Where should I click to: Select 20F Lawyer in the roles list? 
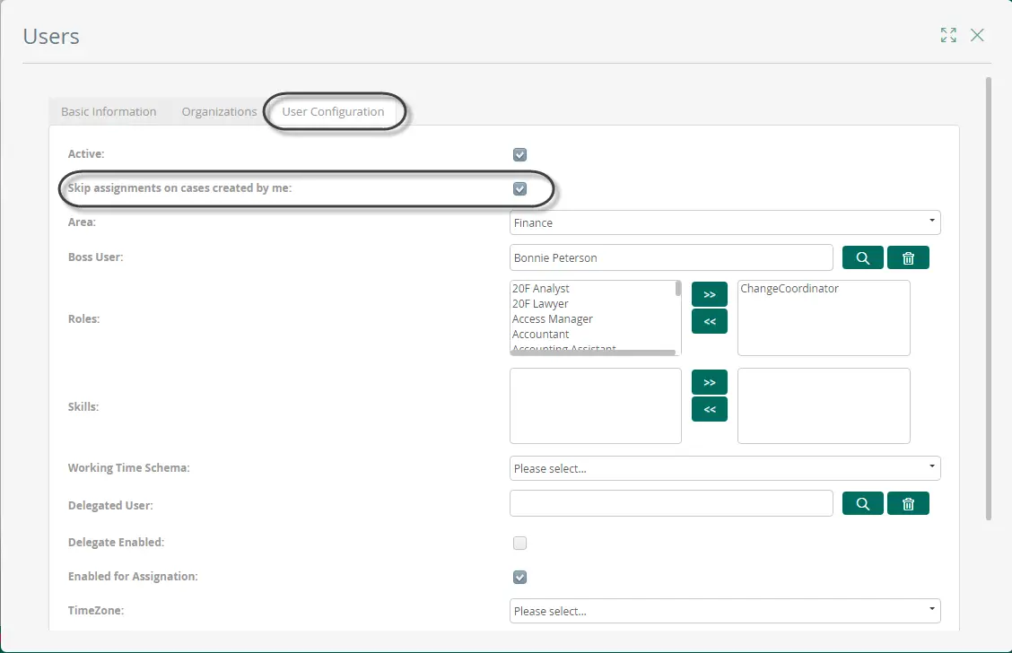click(x=540, y=303)
